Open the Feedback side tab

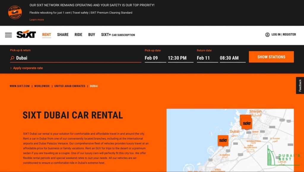pos(300,85)
